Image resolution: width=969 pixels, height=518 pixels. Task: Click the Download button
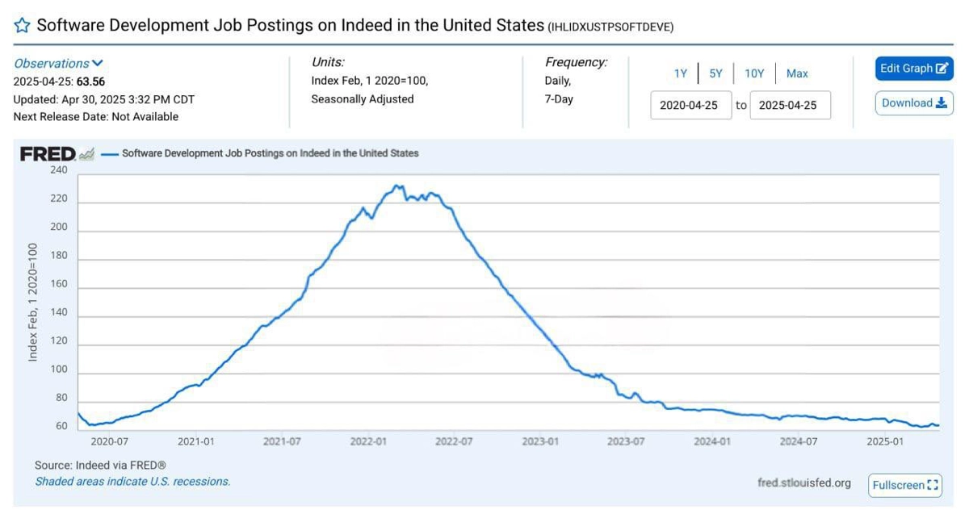[x=914, y=103]
